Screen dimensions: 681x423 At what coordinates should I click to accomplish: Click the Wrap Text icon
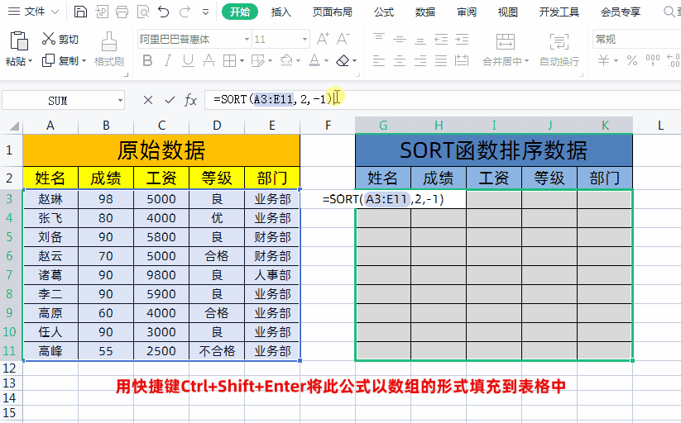point(559,41)
